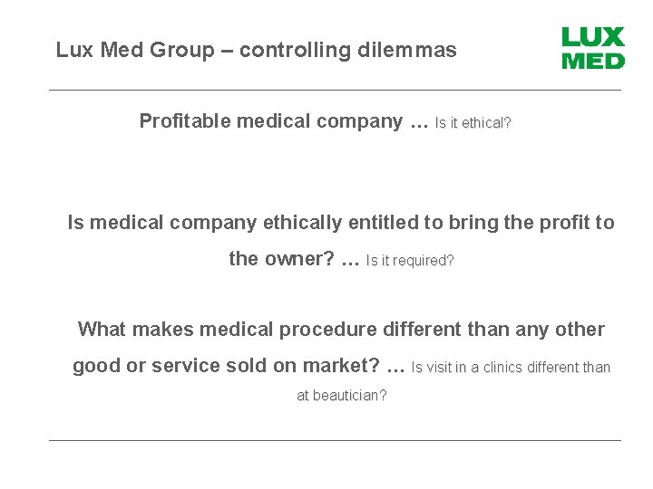Click the 'Is visit in a clinics different than' text

(511, 368)
